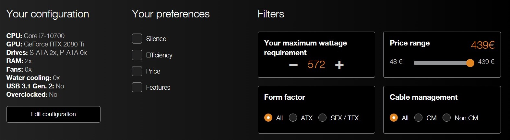Enable the Silence preference checkbox

tap(137, 39)
